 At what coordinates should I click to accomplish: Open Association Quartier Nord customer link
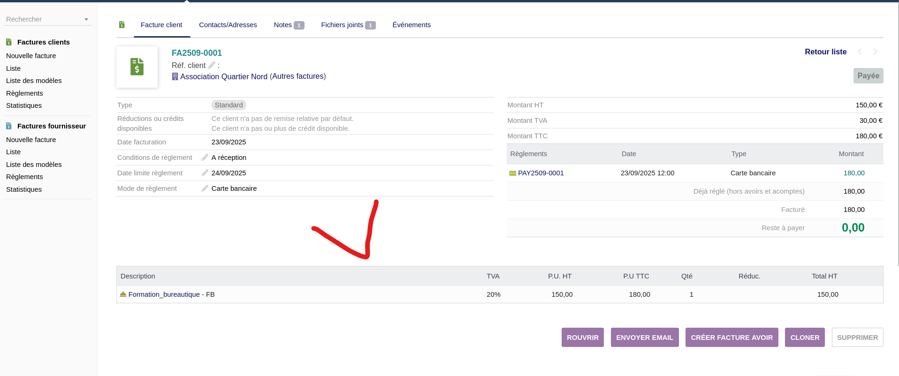(x=223, y=76)
